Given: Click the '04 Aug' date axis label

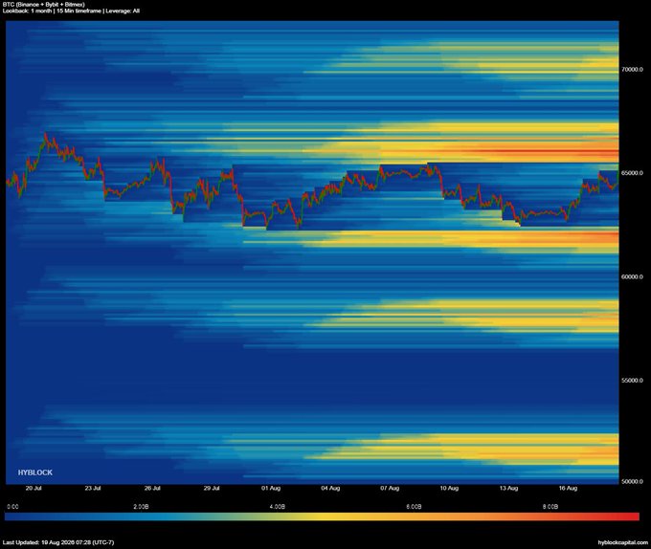Looking at the screenshot, I should click(x=330, y=488).
